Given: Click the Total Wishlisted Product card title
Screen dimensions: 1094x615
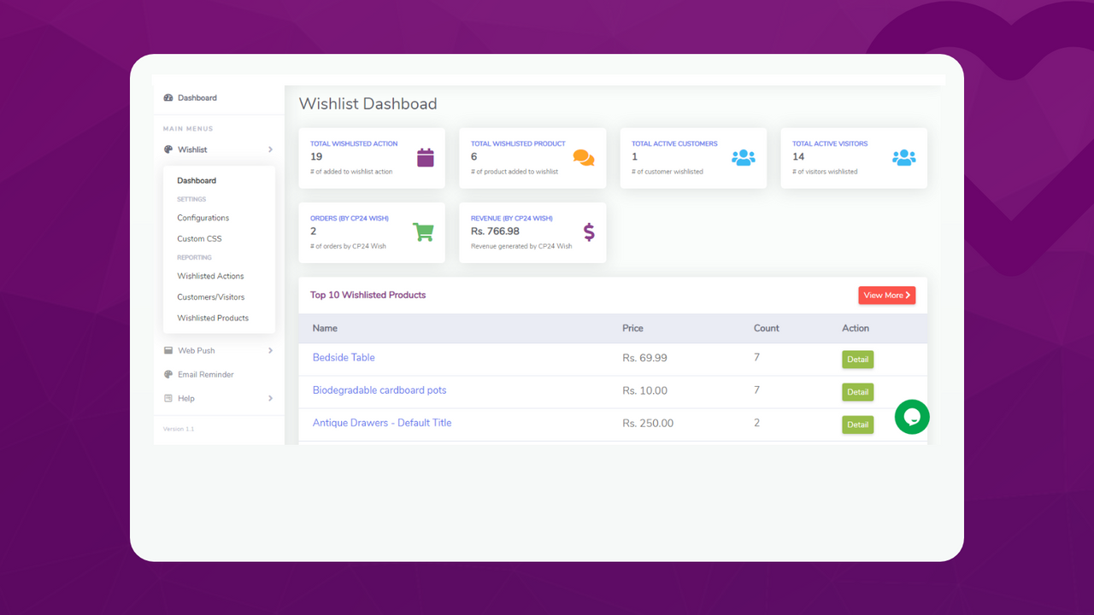Looking at the screenshot, I should [x=518, y=143].
